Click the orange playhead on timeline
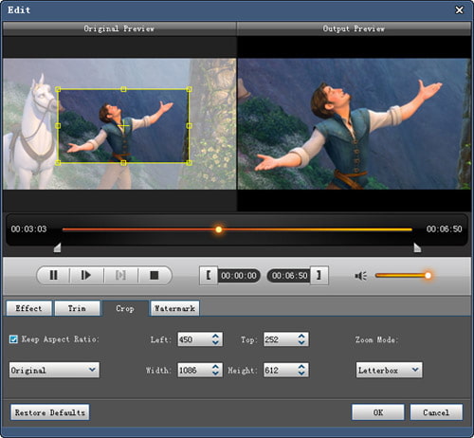The height and width of the screenshot is (438, 474). pos(219,229)
